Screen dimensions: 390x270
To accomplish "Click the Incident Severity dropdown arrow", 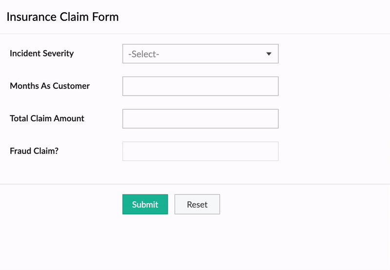I will 269,54.
